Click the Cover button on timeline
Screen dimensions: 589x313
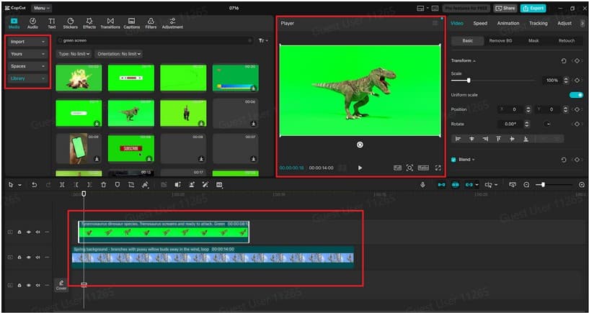[61, 285]
